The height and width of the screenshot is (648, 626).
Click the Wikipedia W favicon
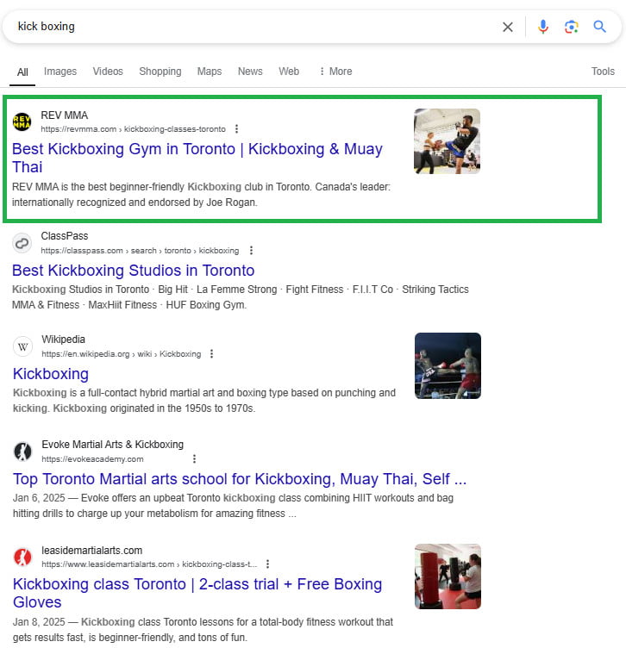22,346
